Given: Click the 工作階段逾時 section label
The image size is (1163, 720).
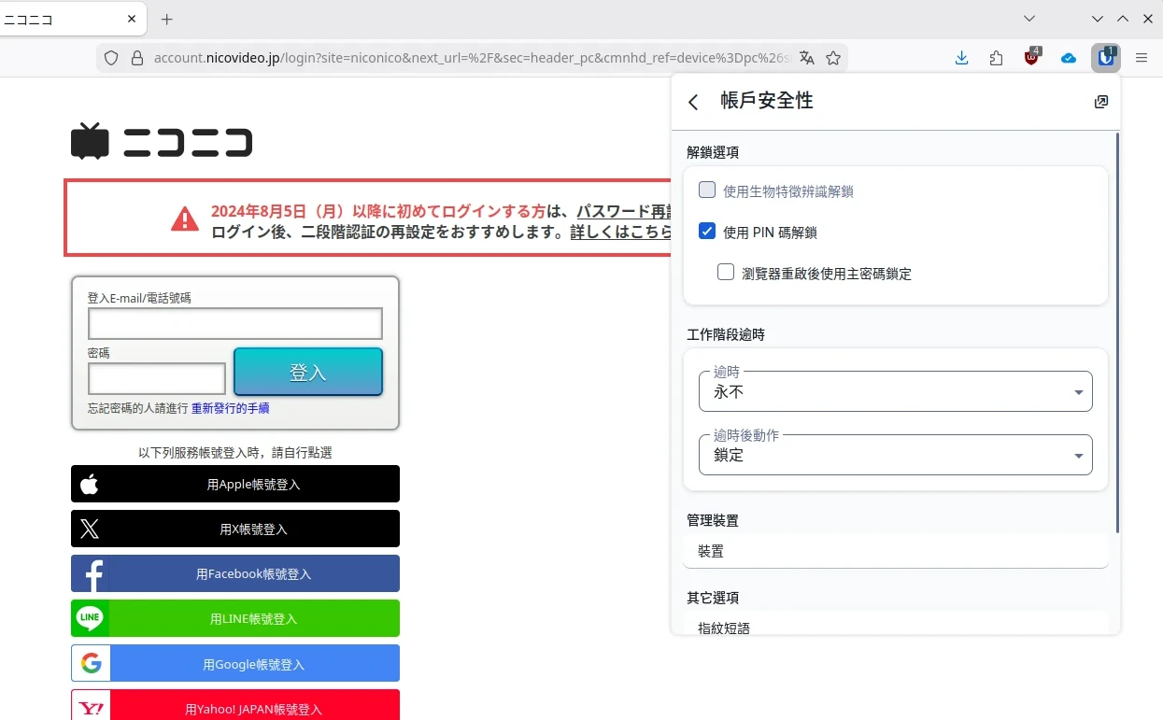Looking at the screenshot, I should 726,334.
